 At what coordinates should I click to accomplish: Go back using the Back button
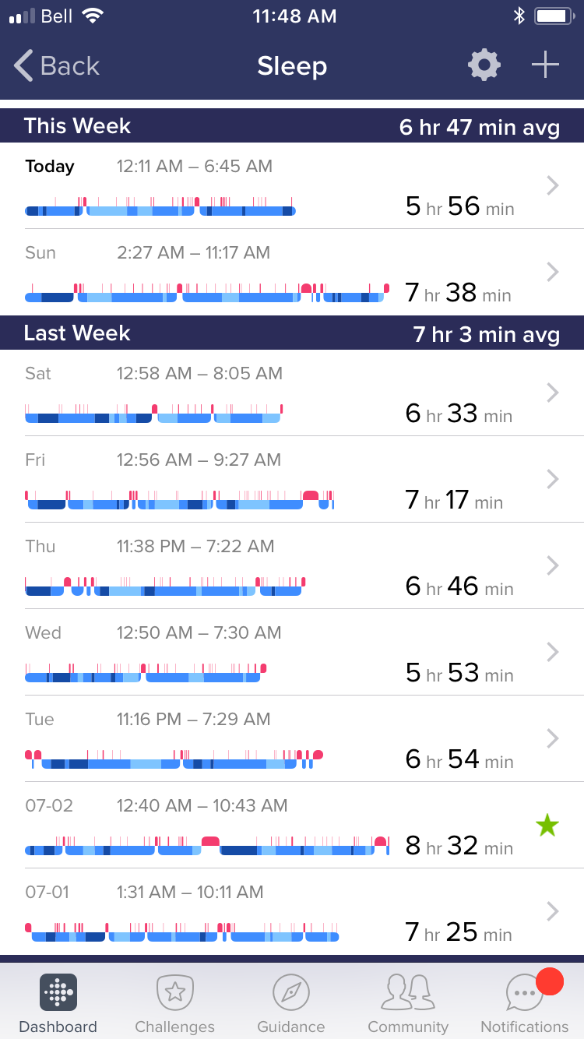pos(57,66)
